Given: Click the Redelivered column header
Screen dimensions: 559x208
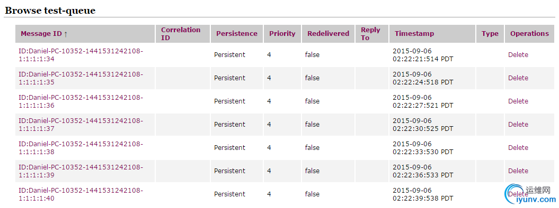Looking at the screenshot, I should pos(329,34).
